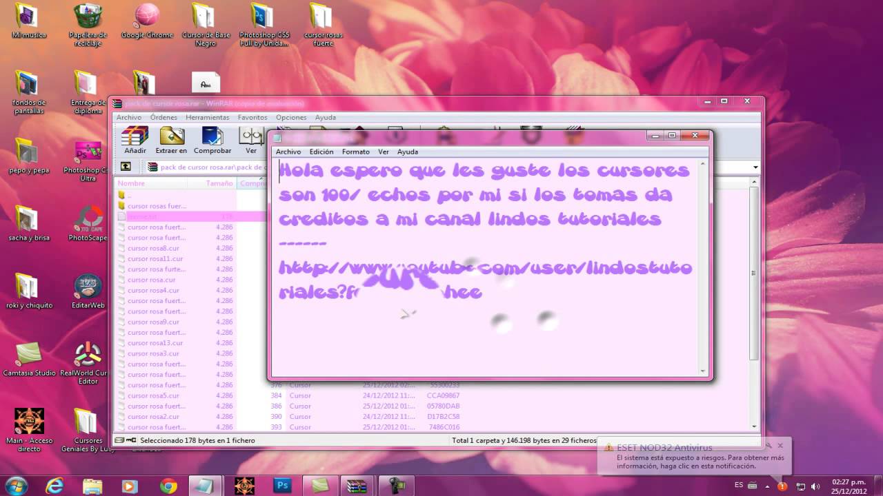The width and height of the screenshot is (883, 496).
Task: Open the Google Chrome desktop shortcut
Action: (x=147, y=21)
